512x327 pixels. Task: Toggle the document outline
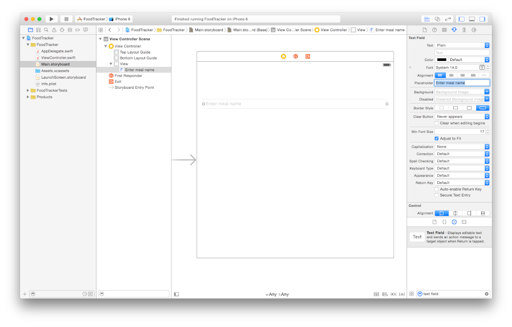[176, 294]
